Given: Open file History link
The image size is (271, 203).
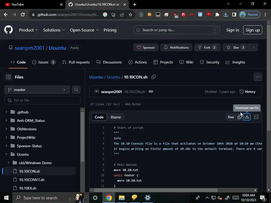Looking at the screenshot, I should point(247,92).
